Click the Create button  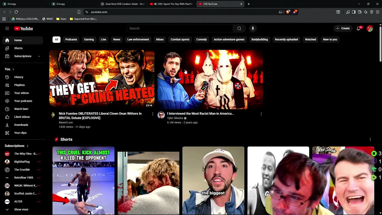(343, 28)
